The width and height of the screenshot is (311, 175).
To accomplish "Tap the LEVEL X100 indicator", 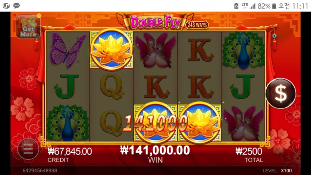I will click(277, 171).
